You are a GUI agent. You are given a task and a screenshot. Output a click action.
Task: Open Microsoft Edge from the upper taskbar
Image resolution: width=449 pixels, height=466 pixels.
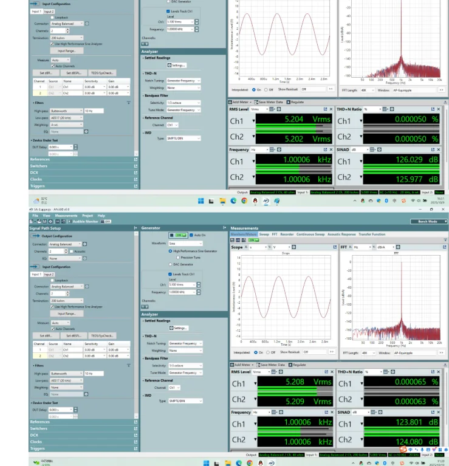pyautogui.click(x=233, y=201)
